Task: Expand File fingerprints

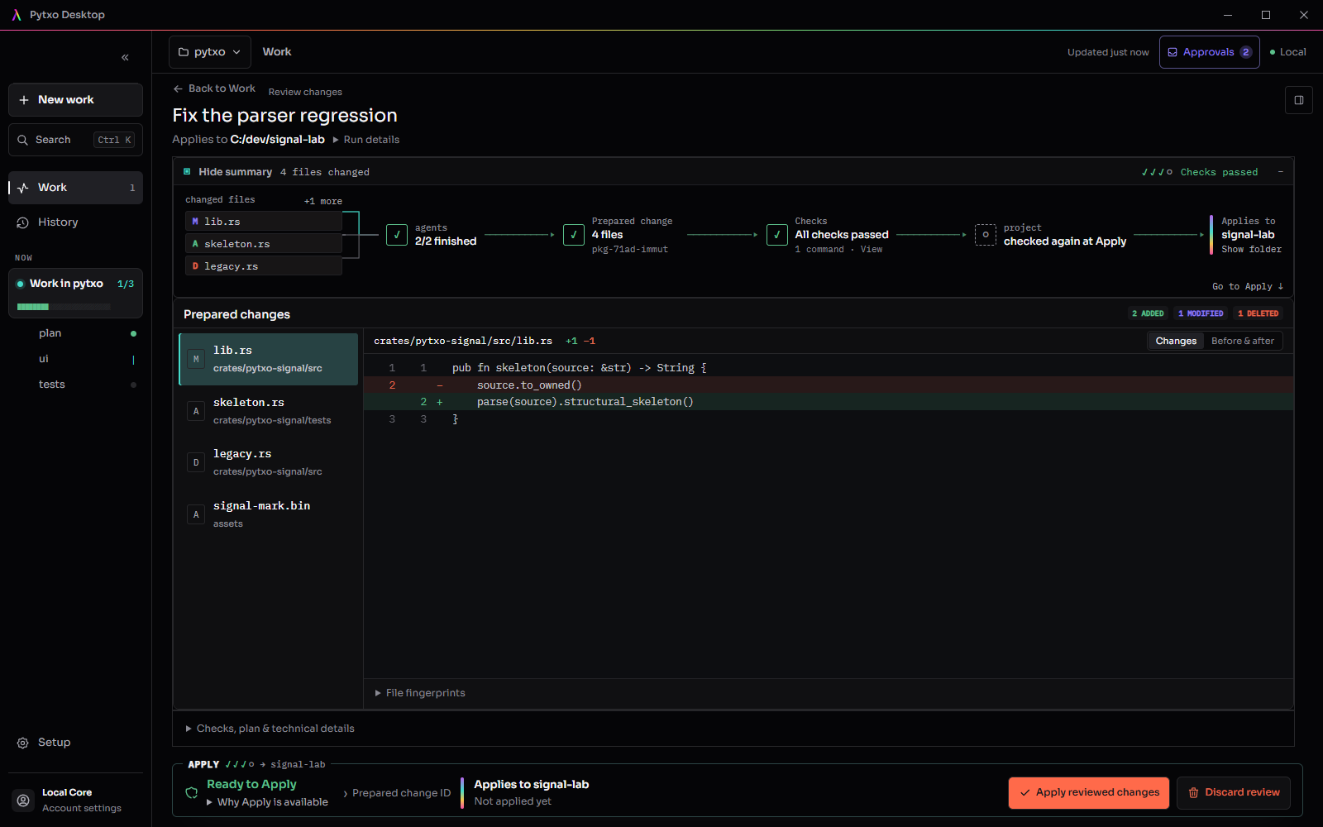Action: (x=420, y=693)
